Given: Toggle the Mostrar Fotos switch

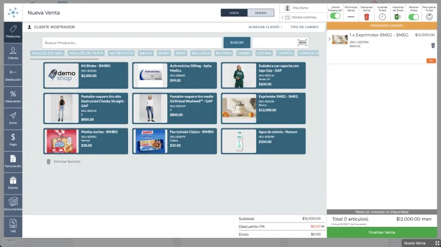Looking at the screenshot, I should coord(412,17).
